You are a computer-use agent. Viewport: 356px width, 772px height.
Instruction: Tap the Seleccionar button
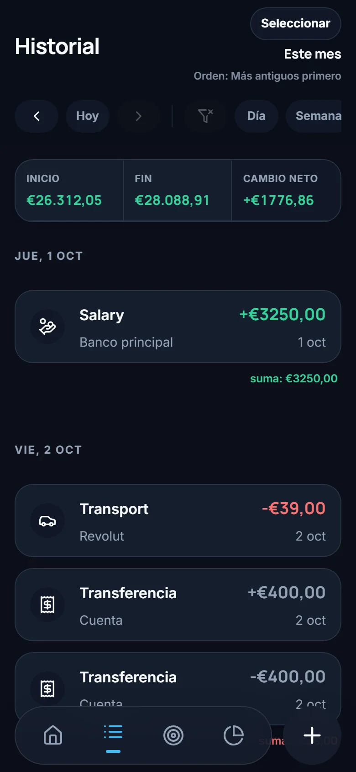coord(296,24)
